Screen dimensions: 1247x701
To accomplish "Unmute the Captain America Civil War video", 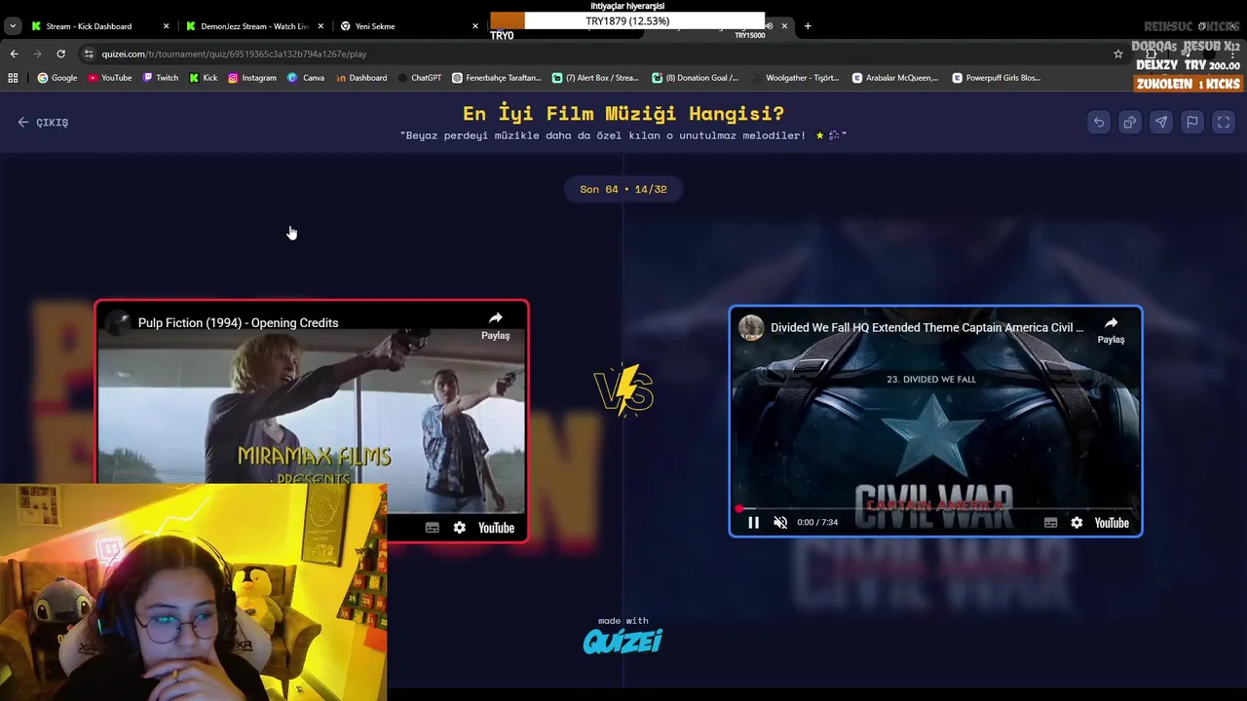I will point(780,523).
